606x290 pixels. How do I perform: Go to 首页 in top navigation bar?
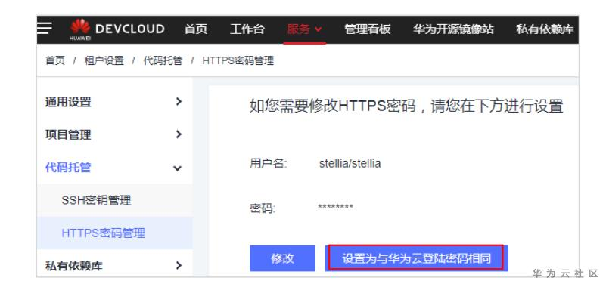(x=195, y=29)
